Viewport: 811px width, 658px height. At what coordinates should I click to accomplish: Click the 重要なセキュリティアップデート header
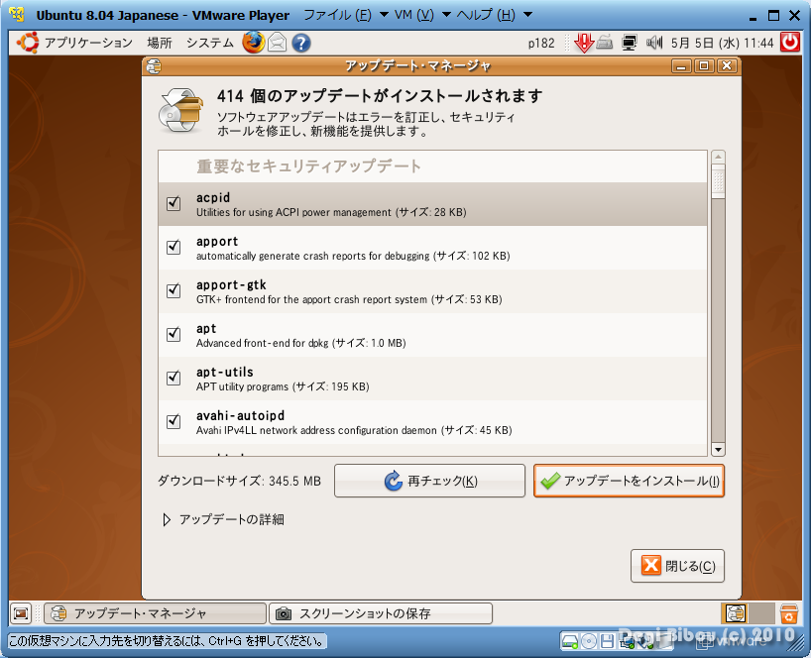pyautogui.click(x=308, y=165)
